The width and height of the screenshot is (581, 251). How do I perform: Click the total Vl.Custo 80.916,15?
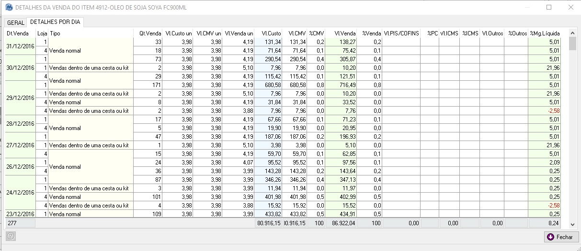click(268, 223)
